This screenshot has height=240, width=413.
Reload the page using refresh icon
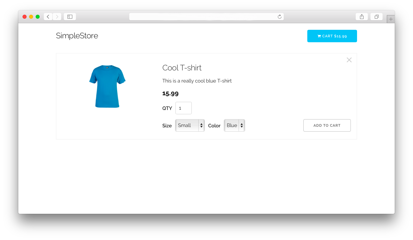click(x=279, y=17)
